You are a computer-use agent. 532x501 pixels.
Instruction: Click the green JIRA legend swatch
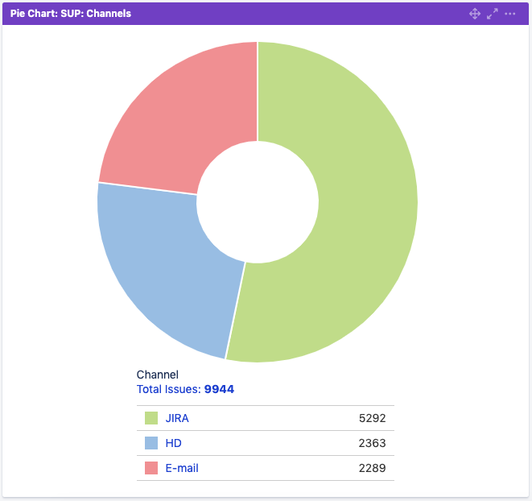click(151, 418)
